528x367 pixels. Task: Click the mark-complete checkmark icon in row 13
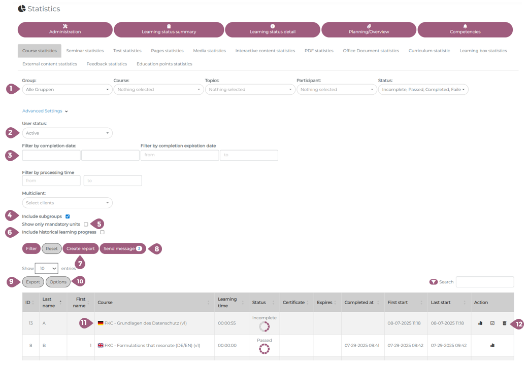(x=492, y=323)
